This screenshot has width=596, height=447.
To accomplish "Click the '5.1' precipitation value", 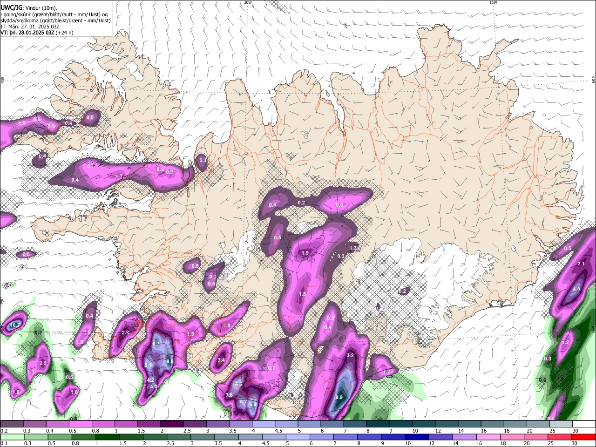I will [149, 366].
